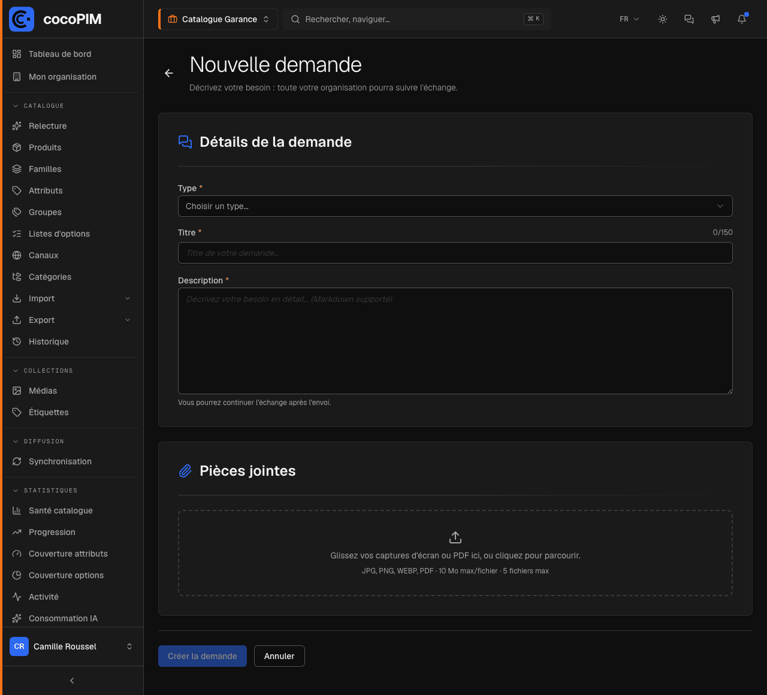
Task: Click the Produits box icon
Action: pyautogui.click(x=17, y=147)
